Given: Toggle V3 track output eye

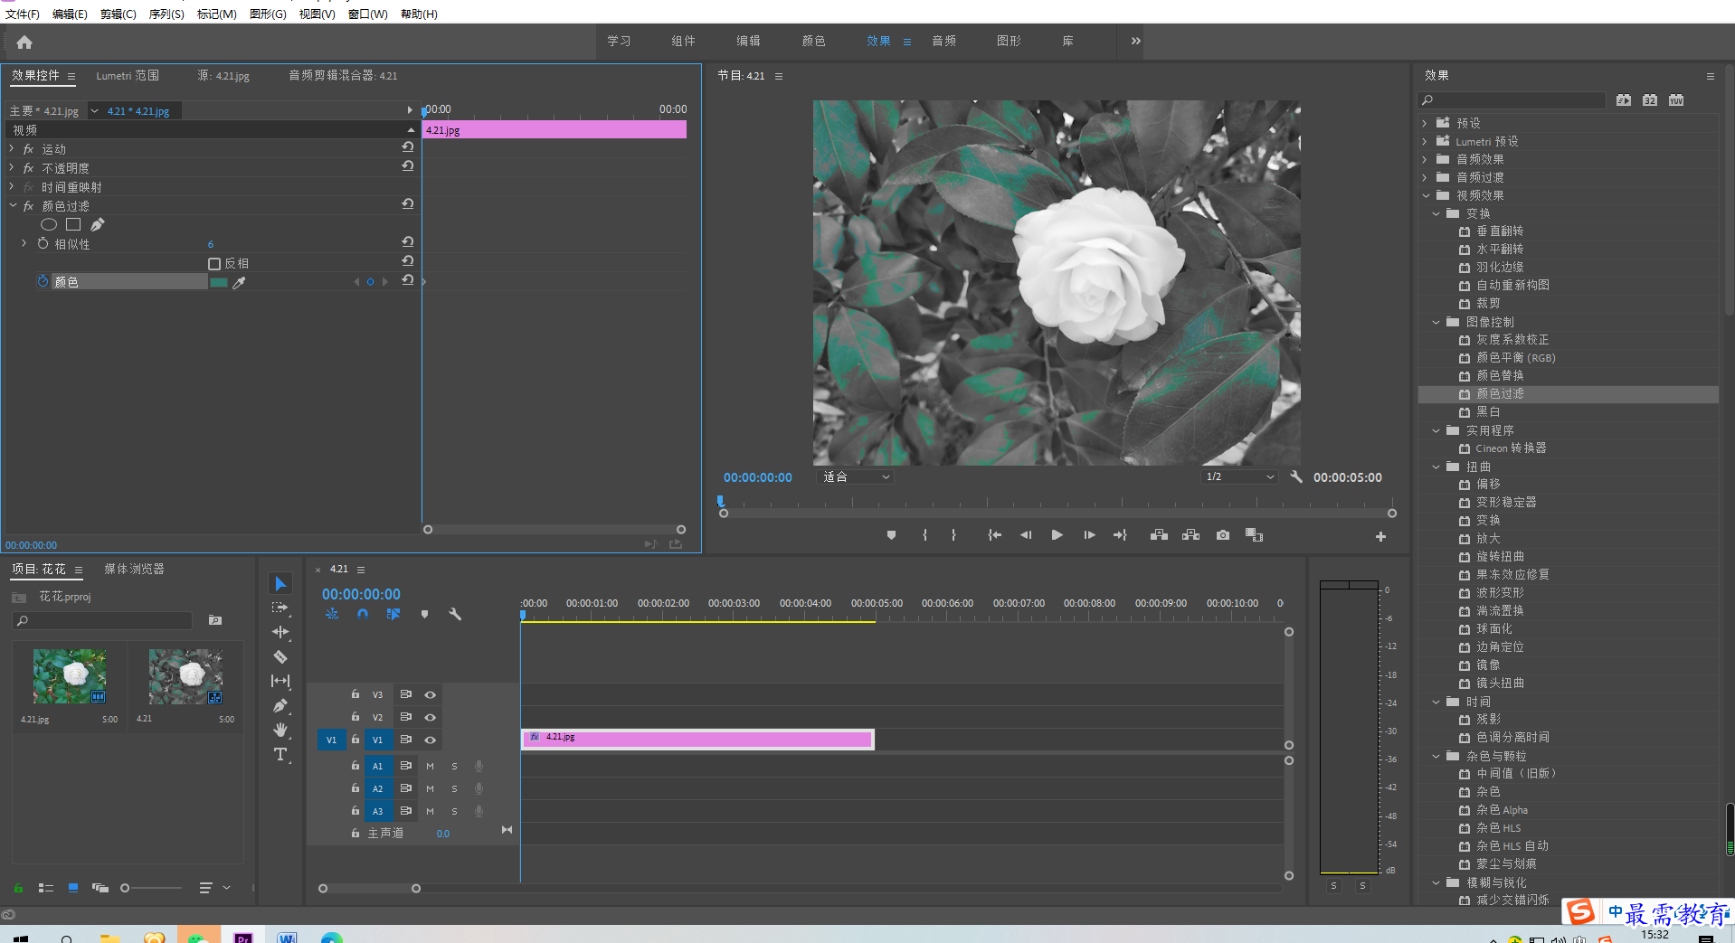Looking at the screenshot, I should click(431, 695).
